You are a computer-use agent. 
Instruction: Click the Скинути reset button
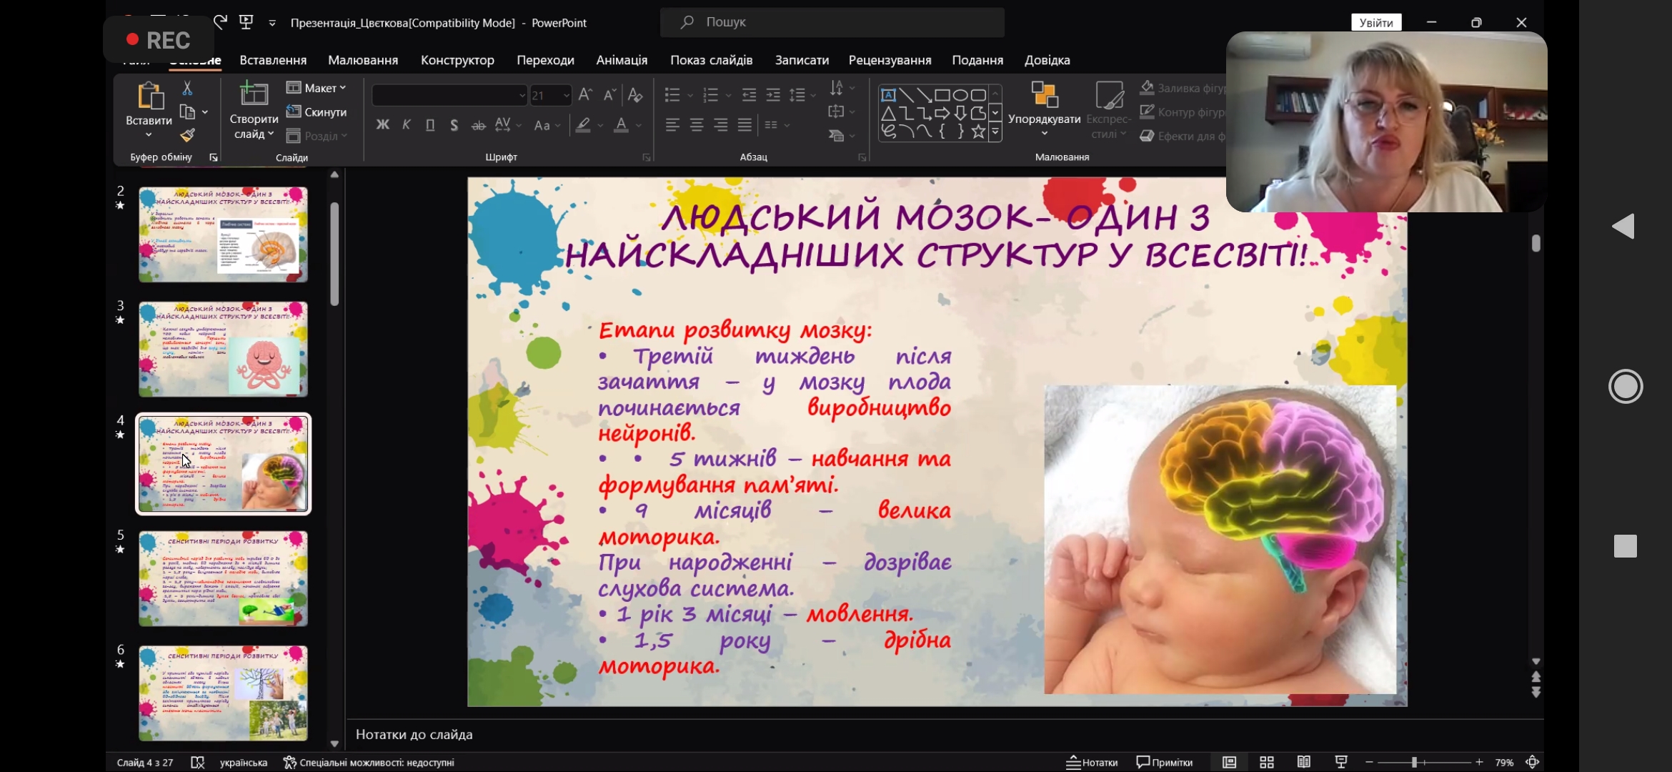[317, 112]
